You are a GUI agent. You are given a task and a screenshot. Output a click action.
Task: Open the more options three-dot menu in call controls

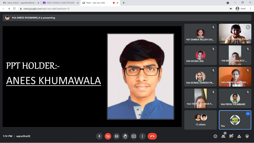pyautogui.click(x=142, y=136)
